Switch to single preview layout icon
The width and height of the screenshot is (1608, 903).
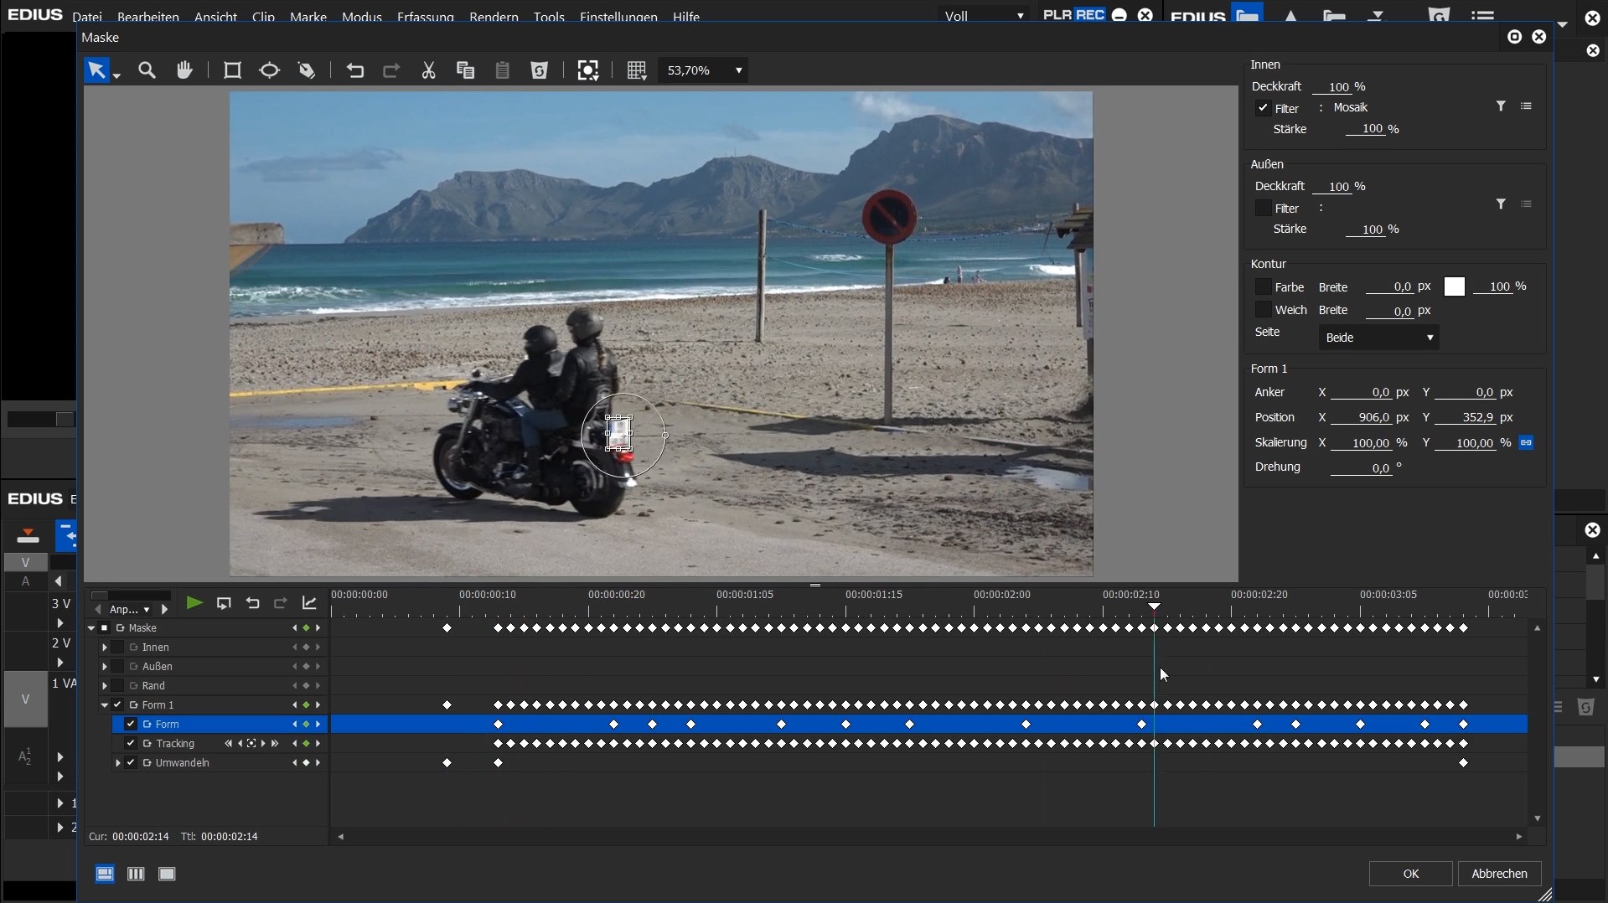click(x=105, y=874)
